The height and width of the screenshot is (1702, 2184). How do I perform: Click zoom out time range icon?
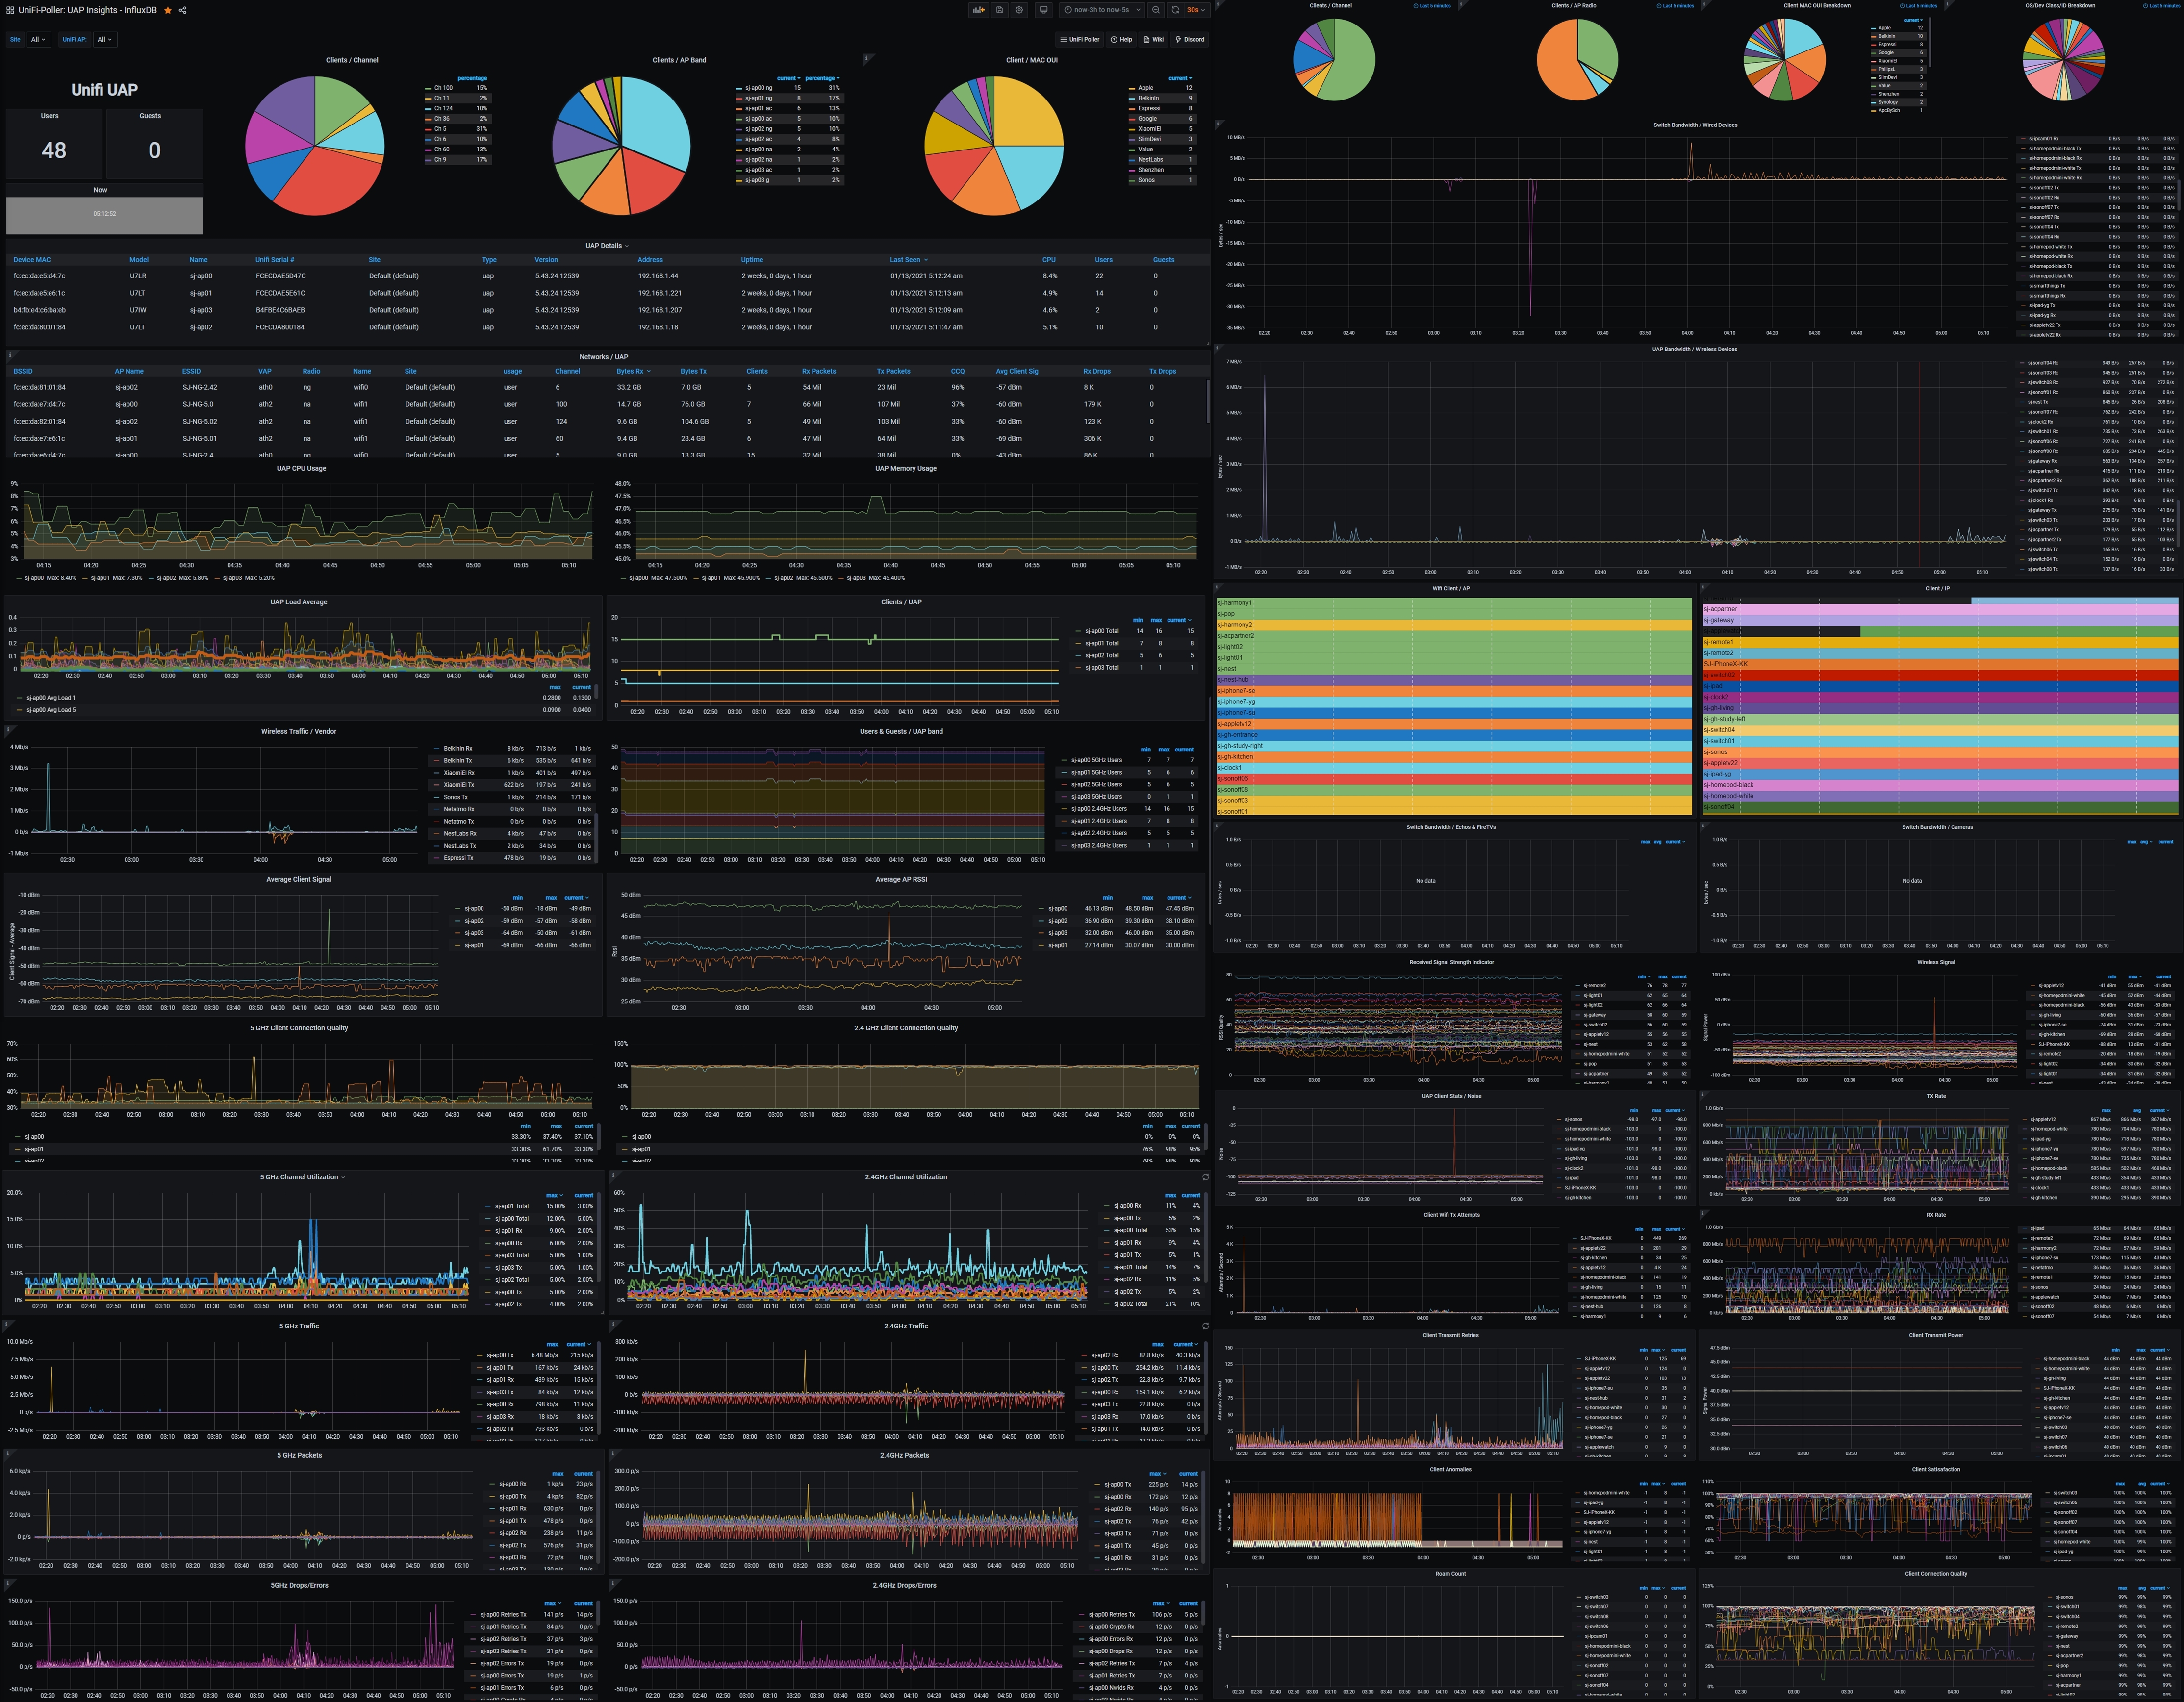pyautogui.click(x=1156, y=10)
